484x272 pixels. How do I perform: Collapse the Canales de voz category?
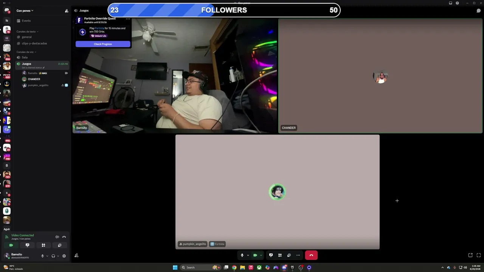[x=26, y=52]
